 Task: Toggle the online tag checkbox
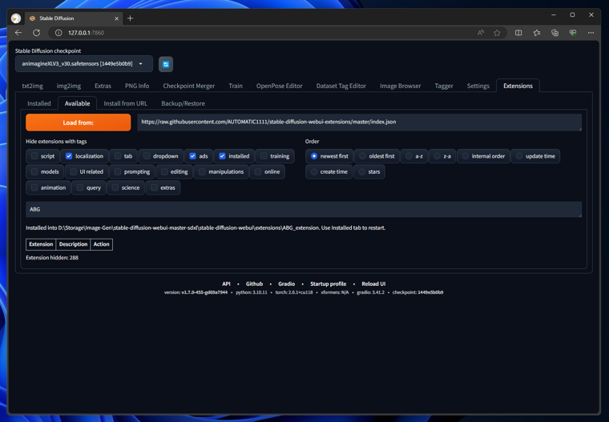pyautogui.click(x=258, y=171)
